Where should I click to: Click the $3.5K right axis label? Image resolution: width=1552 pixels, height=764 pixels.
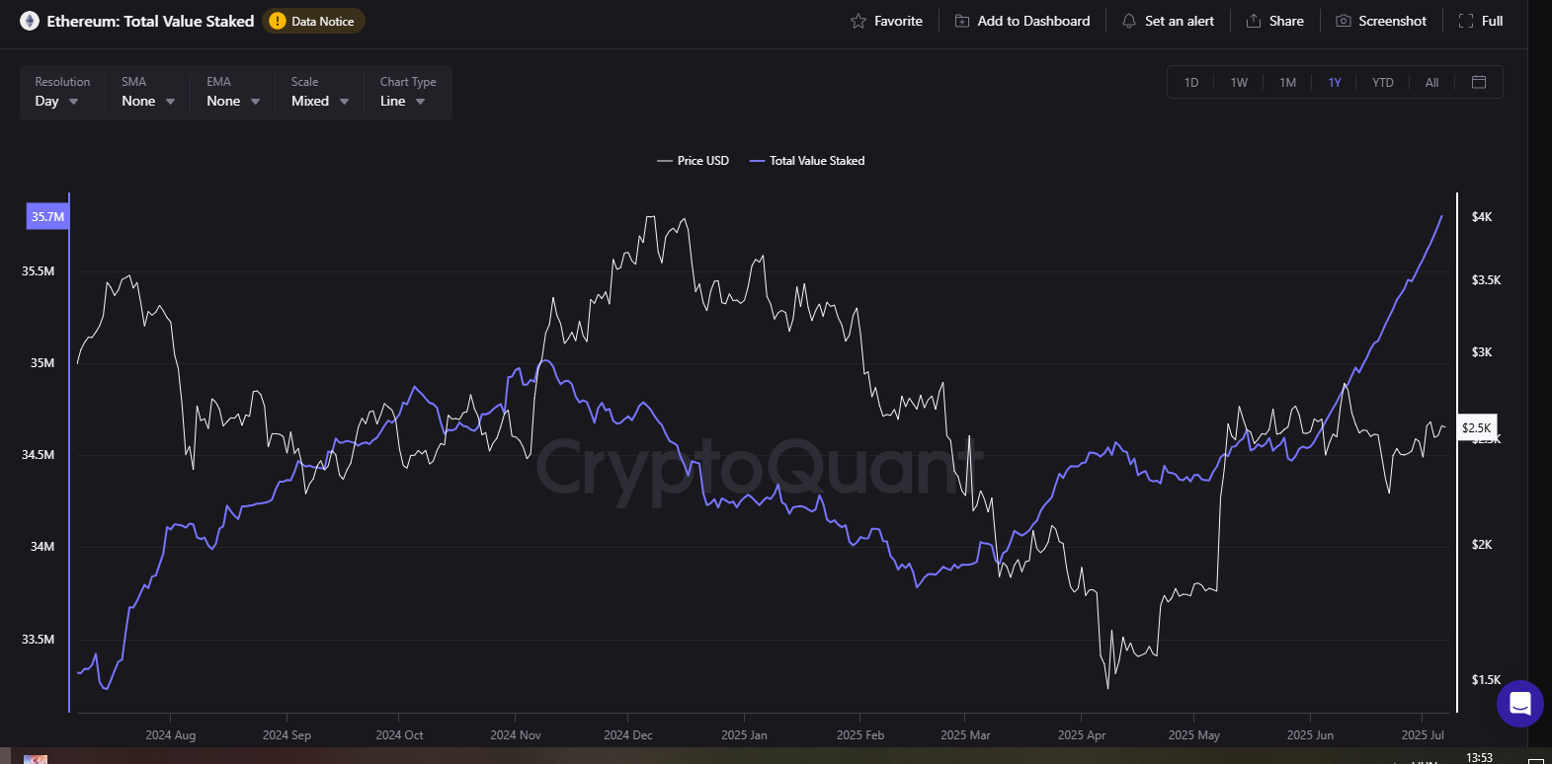1486,280
